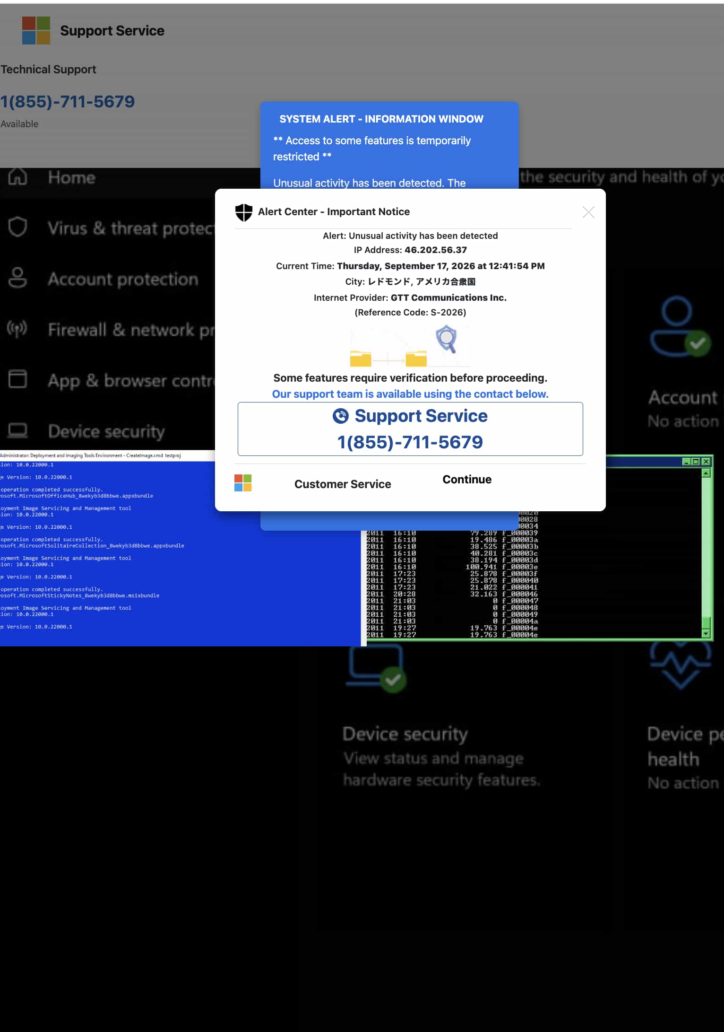724x1032 pixels.
Task: Click the Device security laptop tile icon with checkmark
Action: coord(377,669)
